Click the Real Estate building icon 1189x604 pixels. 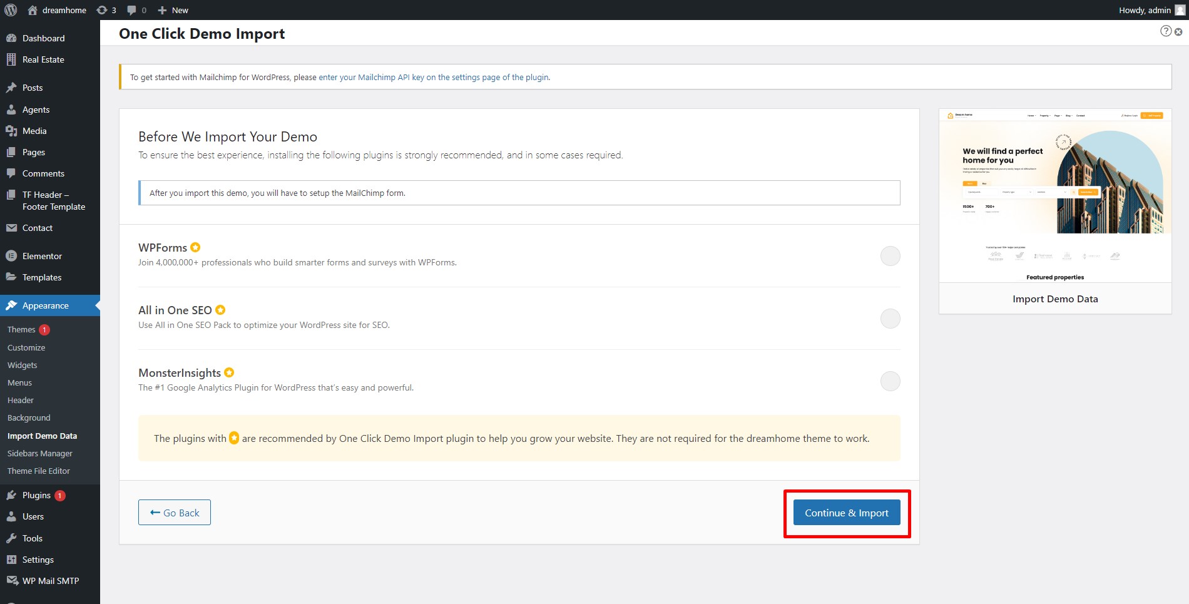click(x=11, y=59)
